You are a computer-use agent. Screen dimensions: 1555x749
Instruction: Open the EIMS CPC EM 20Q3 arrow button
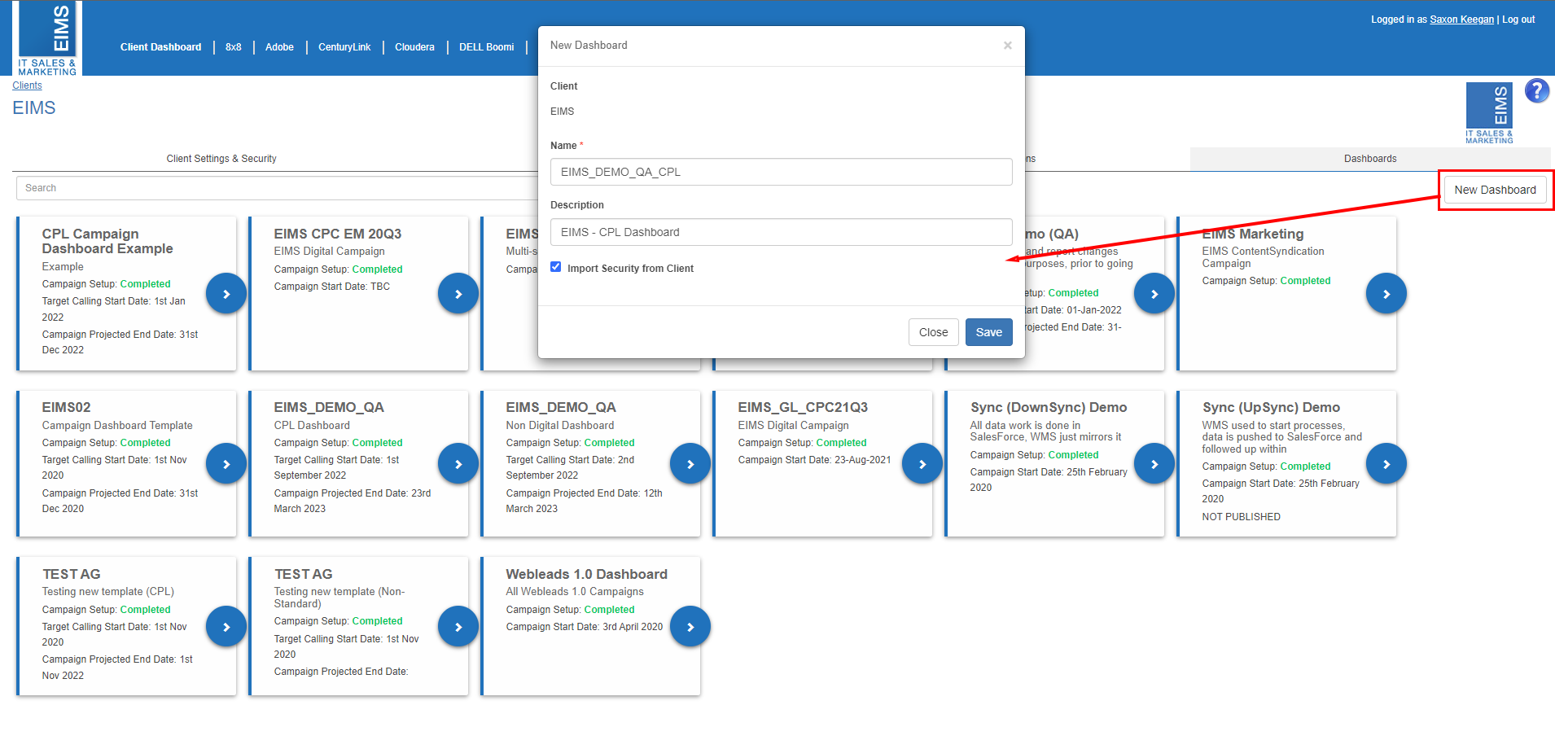coord(458,294)
